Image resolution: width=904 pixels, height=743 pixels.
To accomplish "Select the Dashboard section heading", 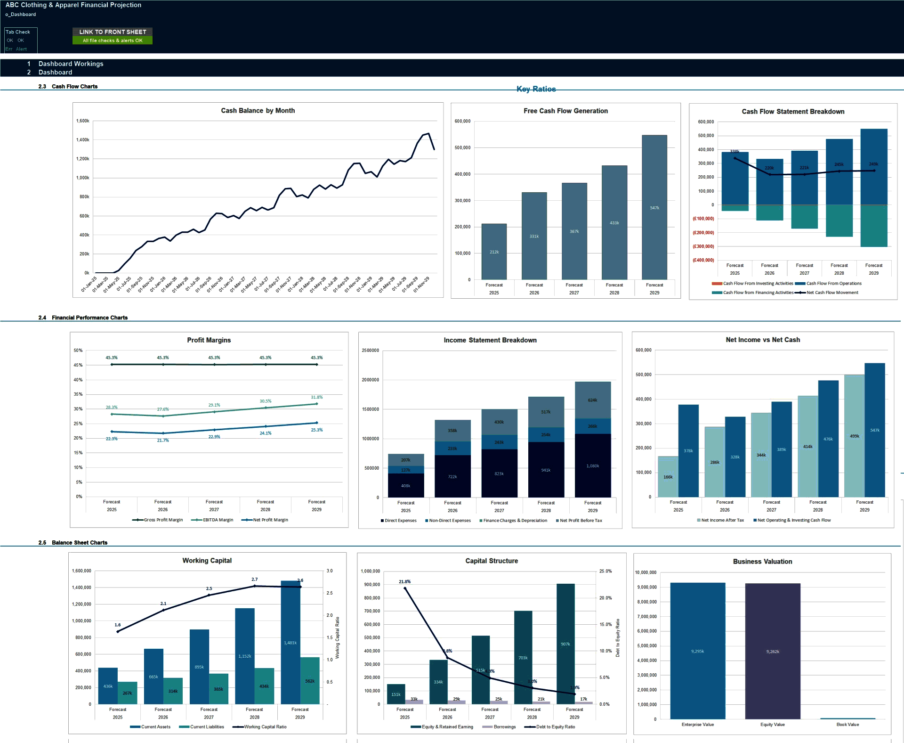I will point(55,72).
